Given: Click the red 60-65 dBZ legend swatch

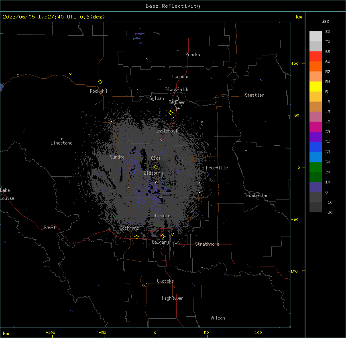Looking at the screenshot, I should (315, 57).
